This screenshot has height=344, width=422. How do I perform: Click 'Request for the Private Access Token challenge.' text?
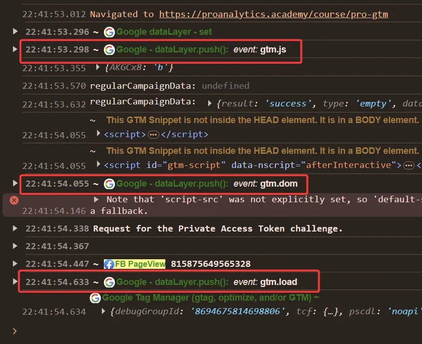pos(218,228)
